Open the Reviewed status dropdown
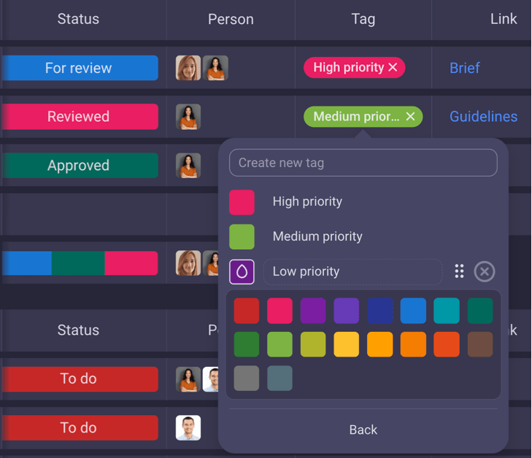 coord(79,117)
